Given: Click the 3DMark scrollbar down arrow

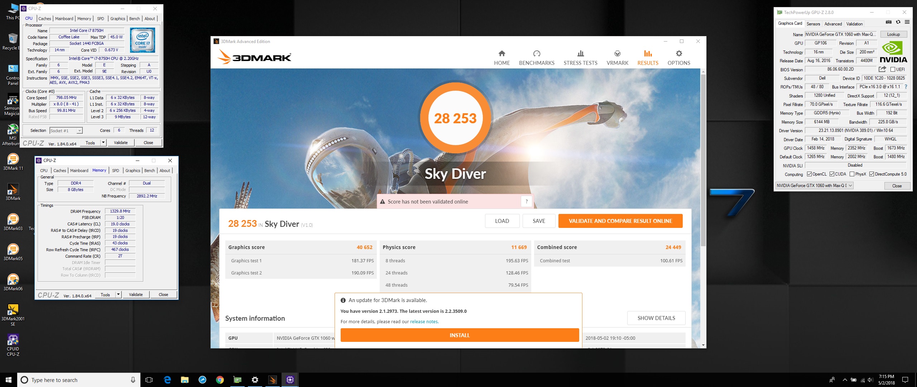Looking at the screenshot, I should (703, 345).
